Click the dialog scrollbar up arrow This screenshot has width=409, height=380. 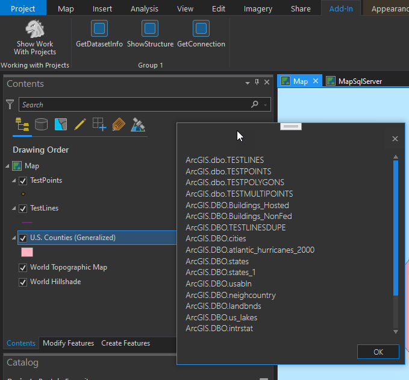[x=395, y=157]
